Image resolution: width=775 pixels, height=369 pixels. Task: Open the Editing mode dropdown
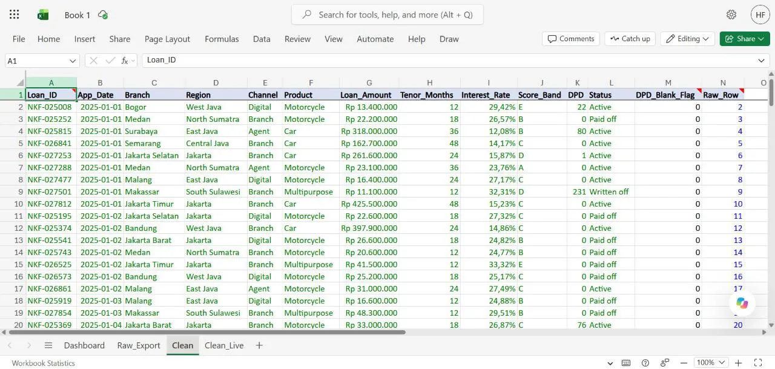[x=687, y=39]
